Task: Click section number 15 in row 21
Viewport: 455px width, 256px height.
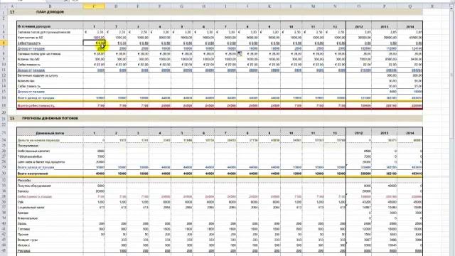Action: coord(12,119)
